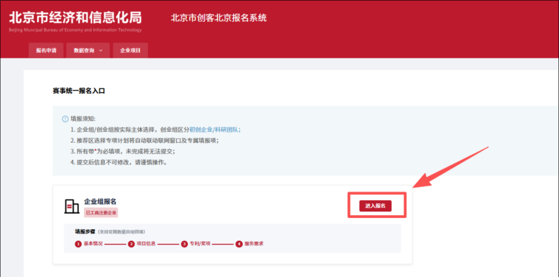The height and width of the screenshot is (277, 559).
Task: Select step 3 专利/奖项
Action: pos(196,244)
